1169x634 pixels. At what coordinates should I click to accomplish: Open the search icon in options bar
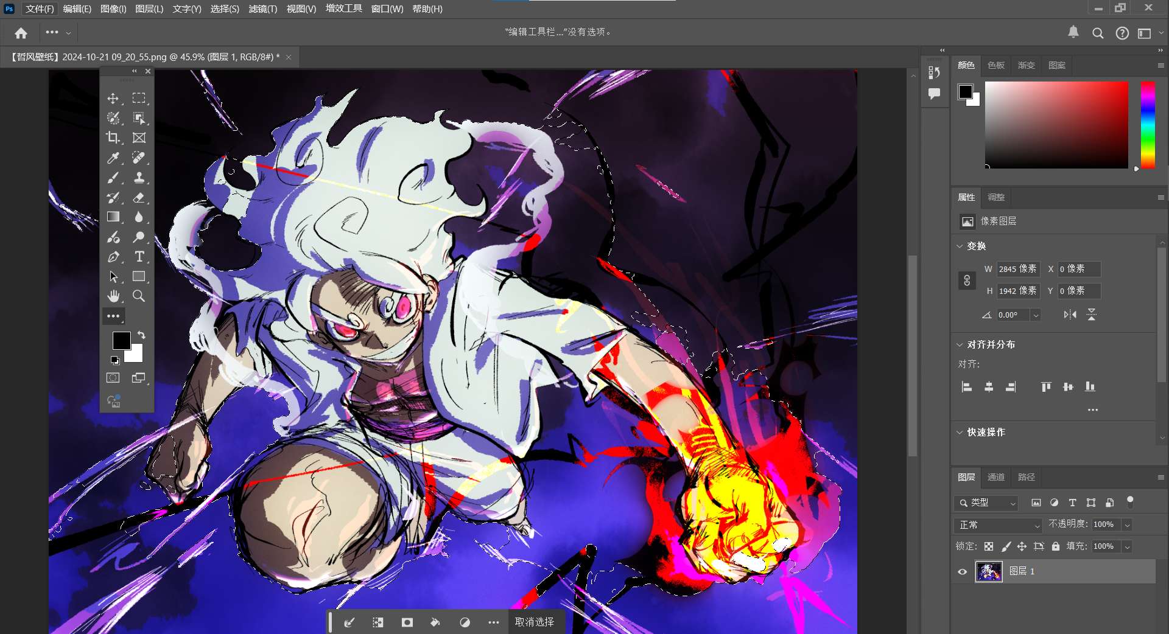[x=1098, y=33]
